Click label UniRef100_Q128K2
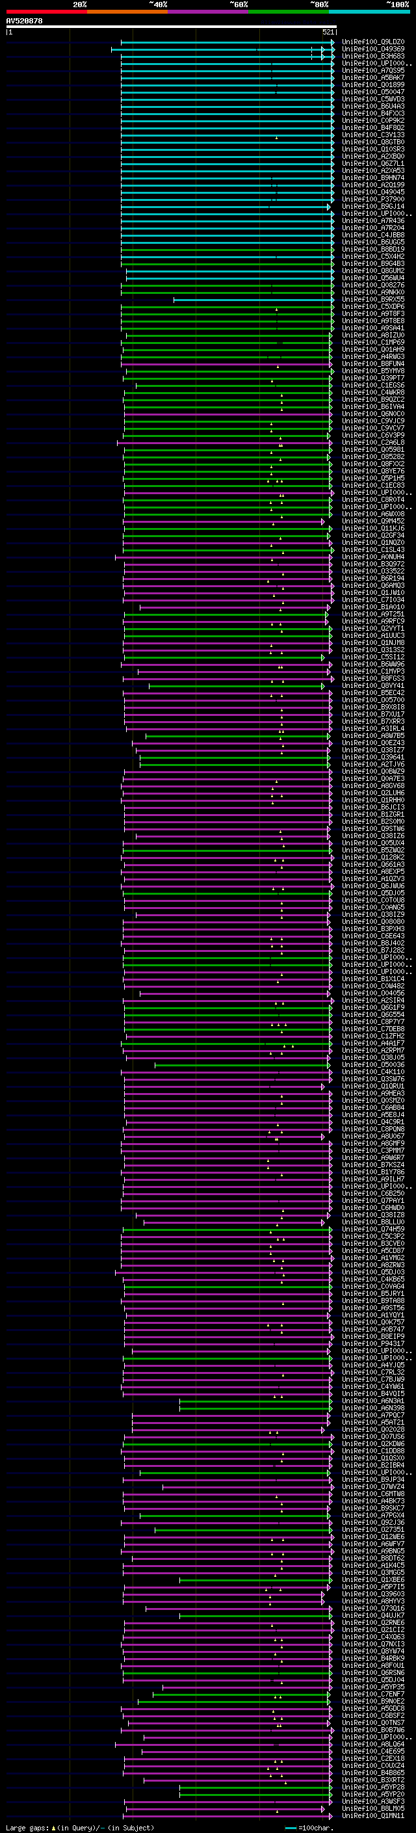This screenshot has height=1833, width=416. tap(373, 857)
